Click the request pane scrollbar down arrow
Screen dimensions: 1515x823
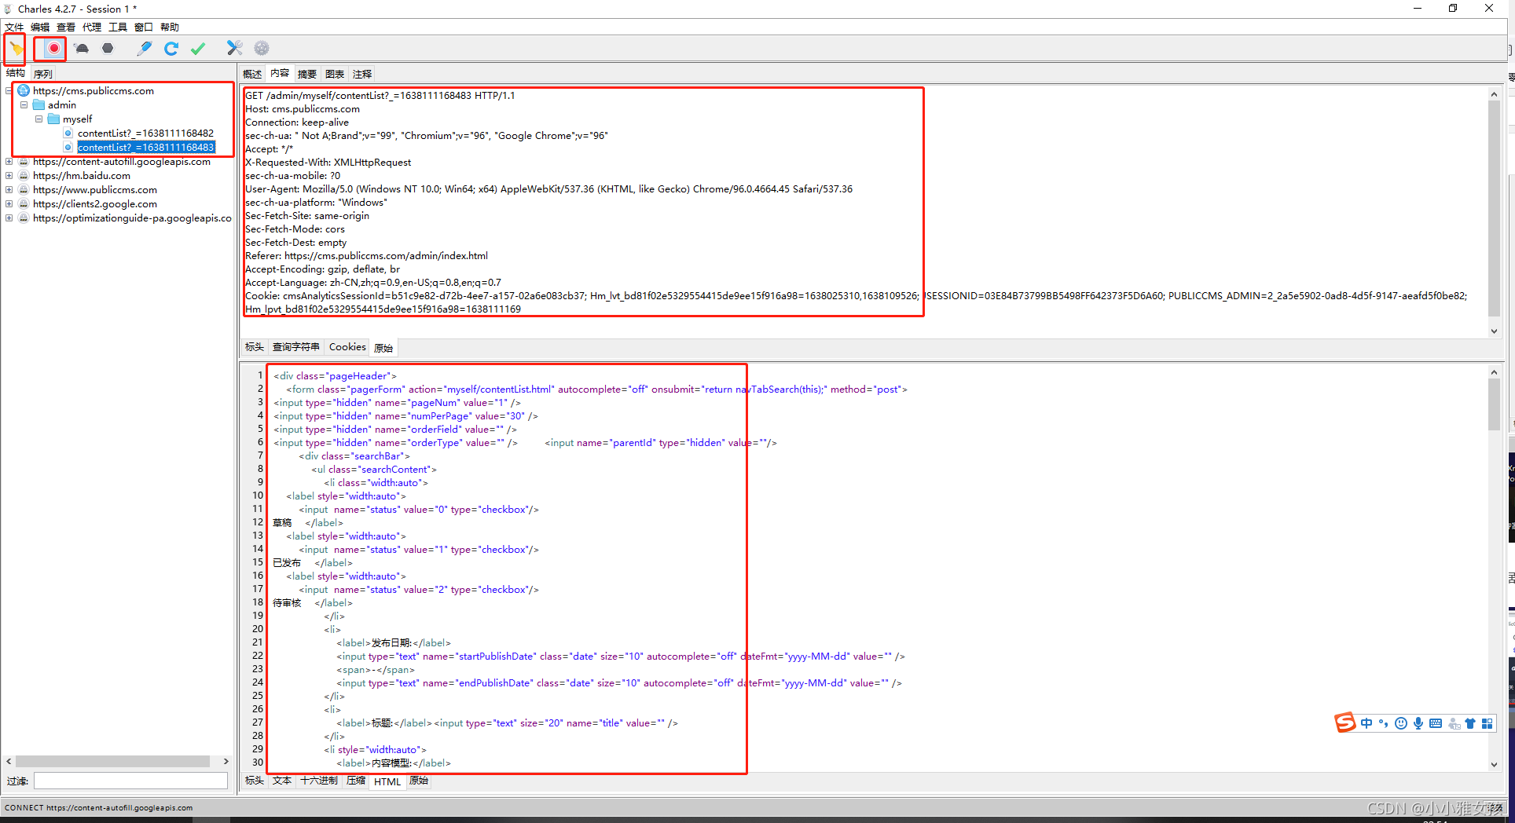(1494, 331)
